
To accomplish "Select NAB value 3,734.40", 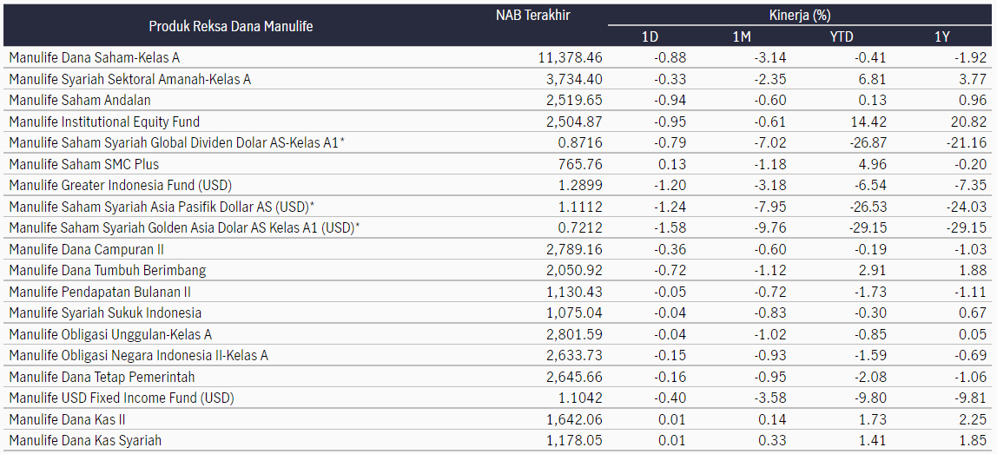I will tap(574, 79).
